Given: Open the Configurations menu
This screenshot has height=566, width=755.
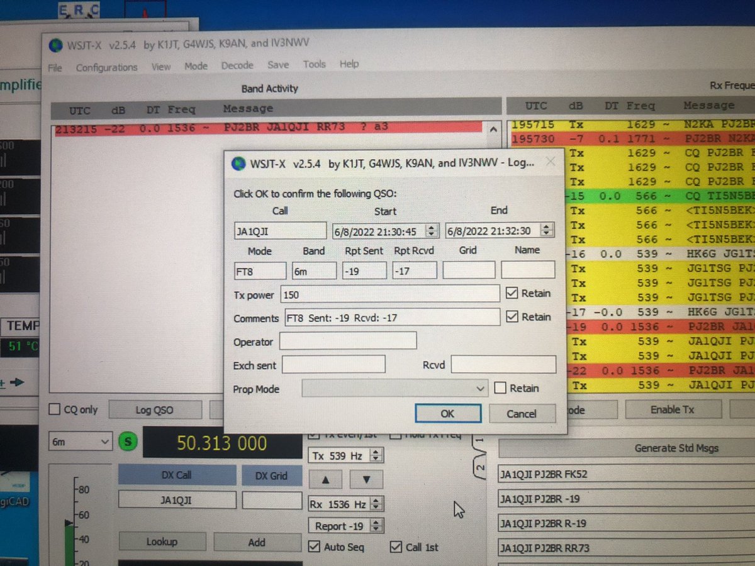Looking at the screenshot, I should click(x=106, y=67).
